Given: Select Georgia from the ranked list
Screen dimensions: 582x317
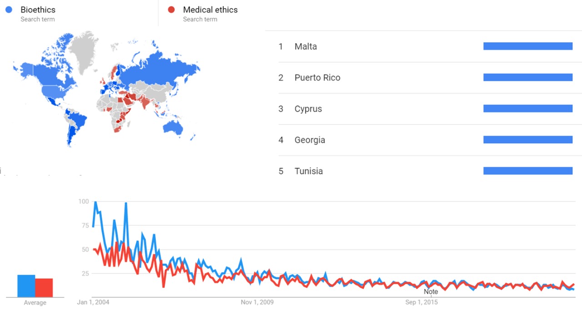Looking at the screenshot, I should tap(310, 140).
